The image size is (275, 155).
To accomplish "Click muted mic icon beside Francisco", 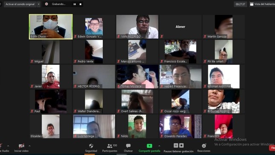I will pyautogui.click(x=205, y=136).
